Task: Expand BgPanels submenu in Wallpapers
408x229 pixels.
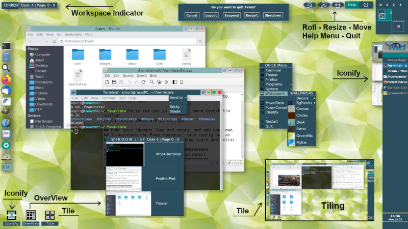Action: pos(302,103)
